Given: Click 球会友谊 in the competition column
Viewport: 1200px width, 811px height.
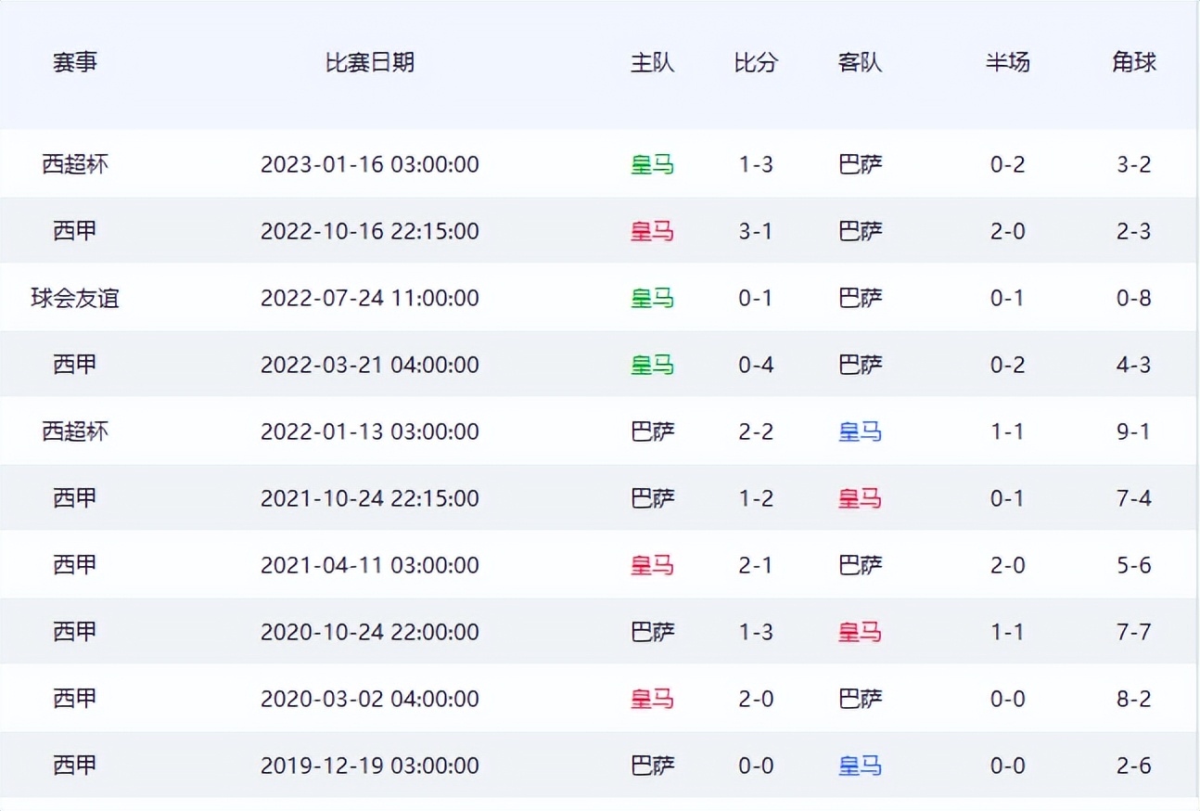Looking at the screenshot, I should click(75, 299).
